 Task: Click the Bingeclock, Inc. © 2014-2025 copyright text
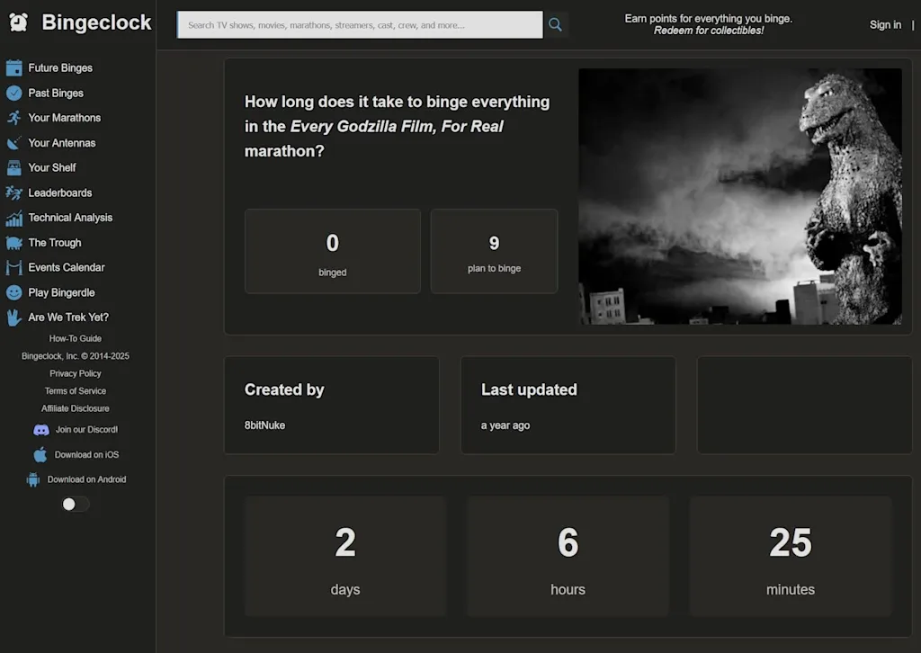click(76, 356)
